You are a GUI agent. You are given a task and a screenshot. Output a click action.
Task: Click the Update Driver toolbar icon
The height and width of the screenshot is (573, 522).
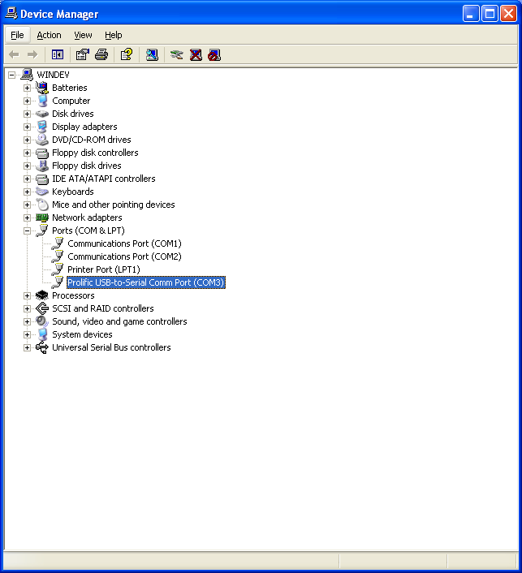click(177, 55)
